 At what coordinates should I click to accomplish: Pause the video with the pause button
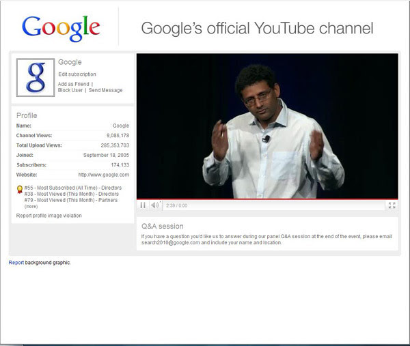pos(143,205)
